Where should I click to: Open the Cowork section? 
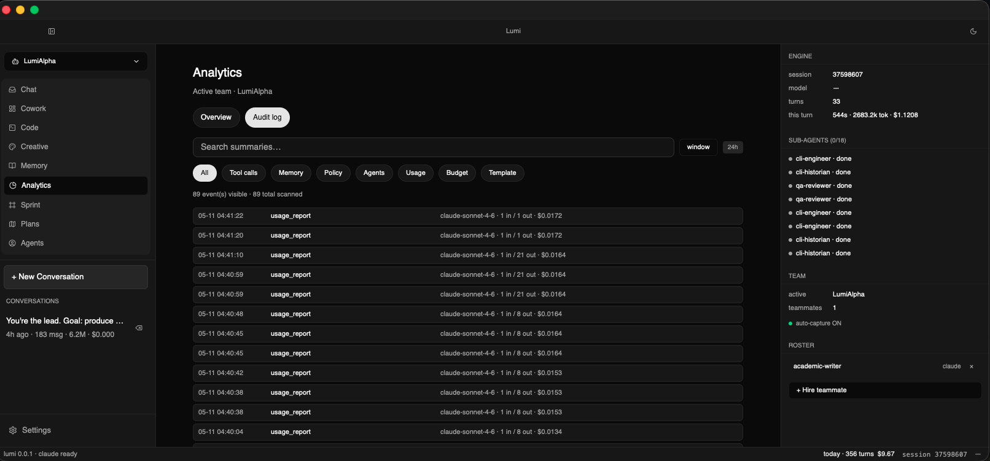click(76, 109)
